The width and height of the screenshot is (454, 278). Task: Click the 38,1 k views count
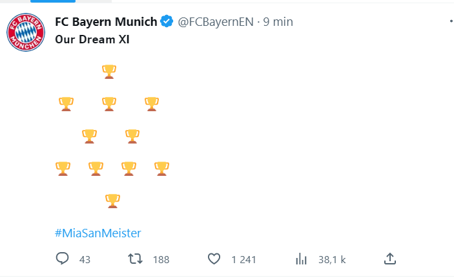[332, 260]
